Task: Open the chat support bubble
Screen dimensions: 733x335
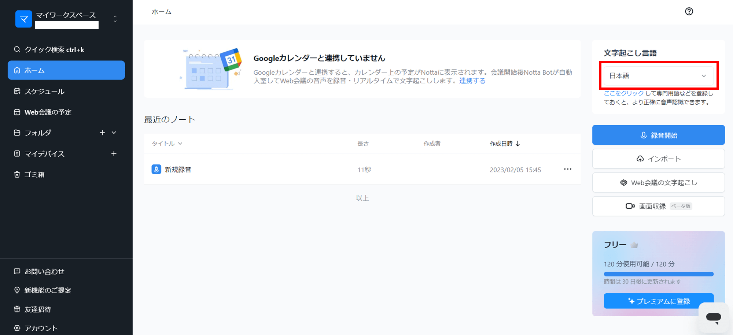Action: (714, 317)
